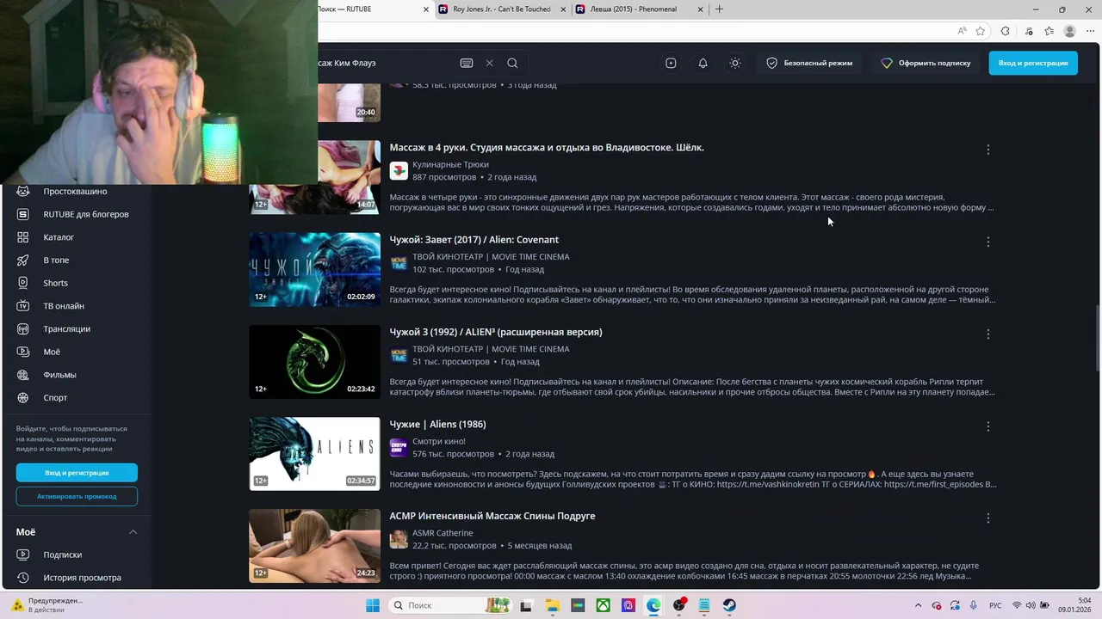This screenshot has width=1102, height=619.
Task: Open browser extensions puzzle icon
Action: point(1005,31)
